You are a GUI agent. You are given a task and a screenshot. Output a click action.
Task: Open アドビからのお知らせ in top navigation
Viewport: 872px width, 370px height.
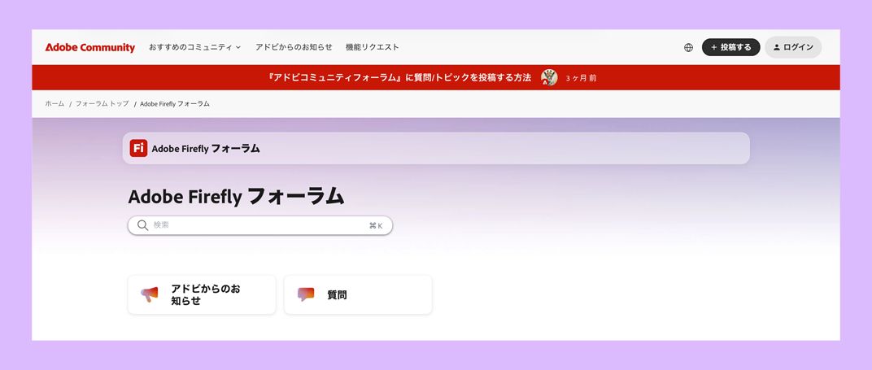pos(294,47)
